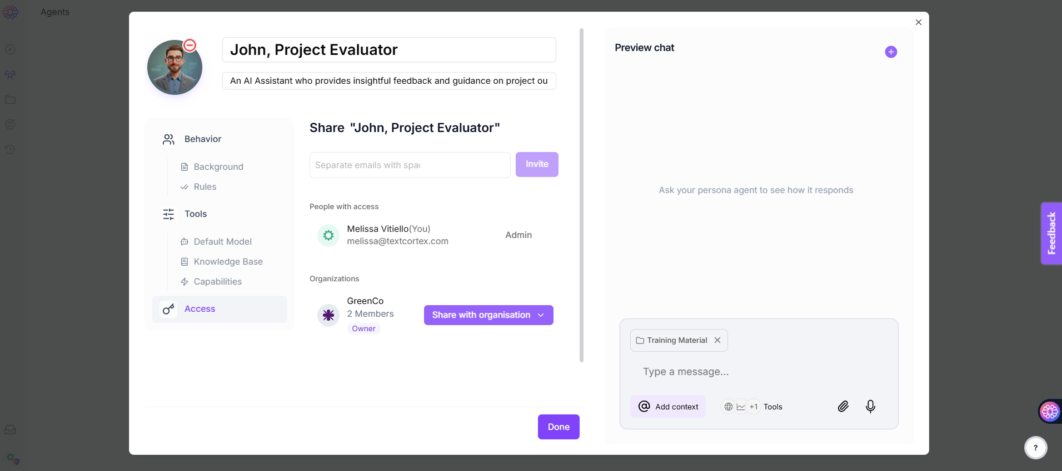Click the microphone voice input icon
The height and width of the screenshot is (471, 1062).
[x=870, y=407]
